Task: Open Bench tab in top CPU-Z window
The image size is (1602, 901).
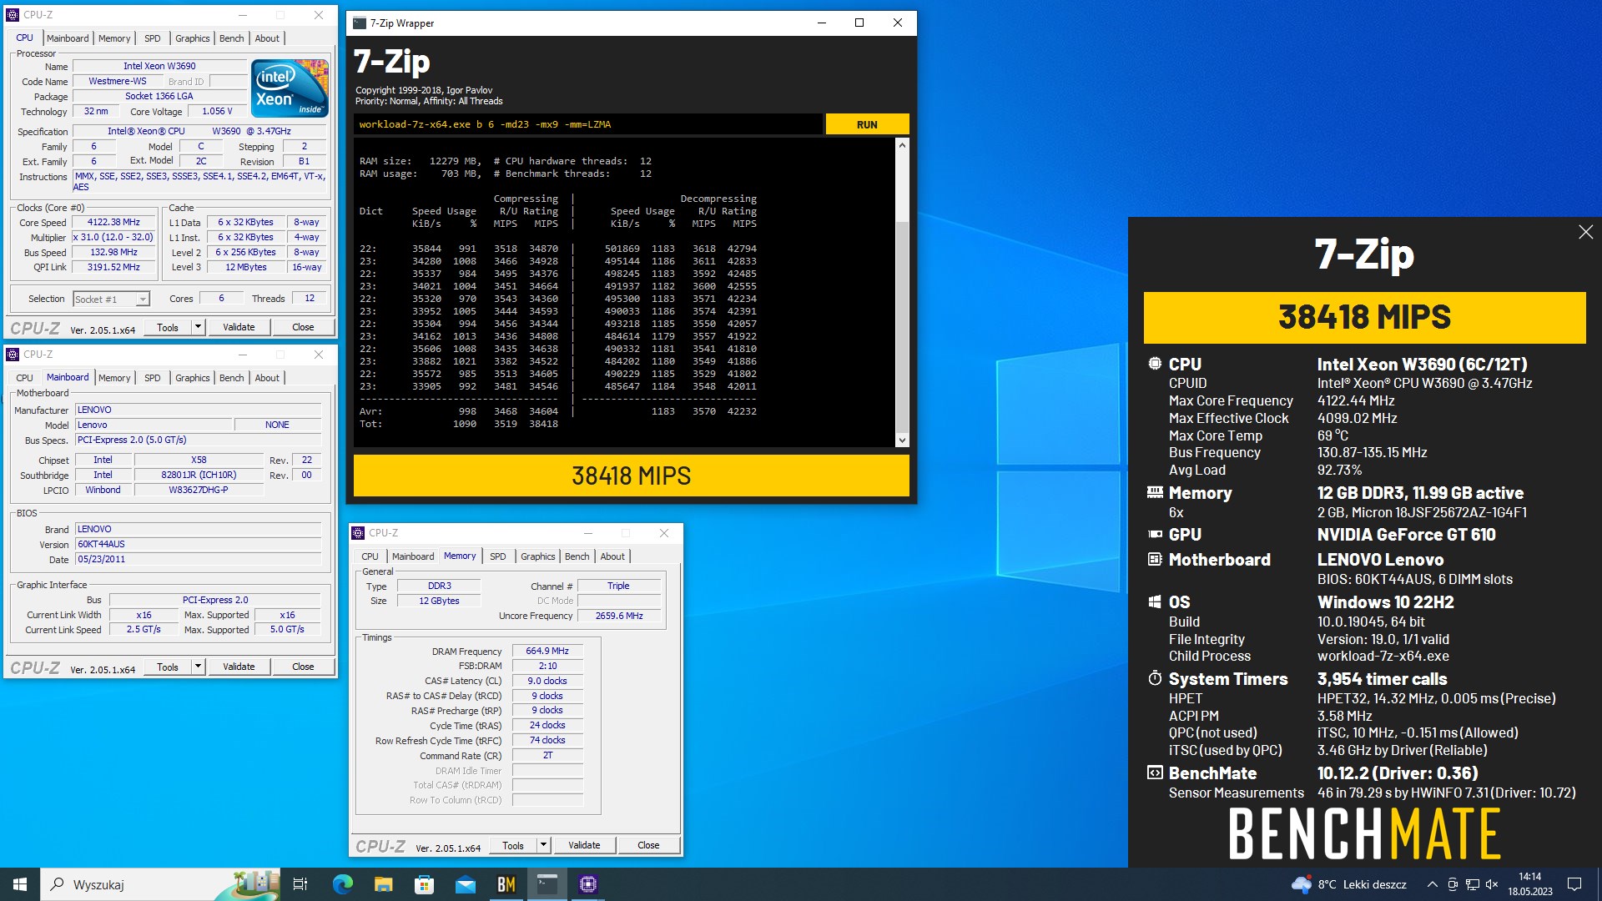Action: [231, 38]
